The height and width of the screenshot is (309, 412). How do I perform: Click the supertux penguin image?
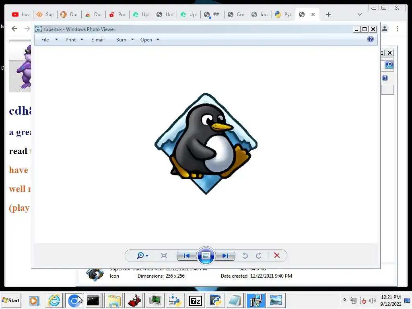206,144
